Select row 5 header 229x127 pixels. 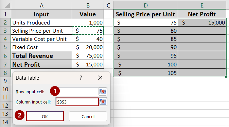[x=5, y=47]
